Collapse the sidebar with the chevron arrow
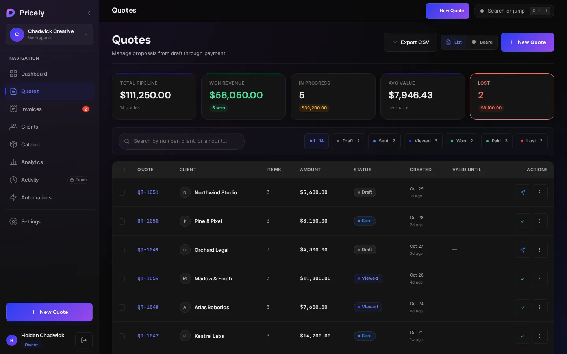This screenshot has height=354, width=567. tap(89, 13)
